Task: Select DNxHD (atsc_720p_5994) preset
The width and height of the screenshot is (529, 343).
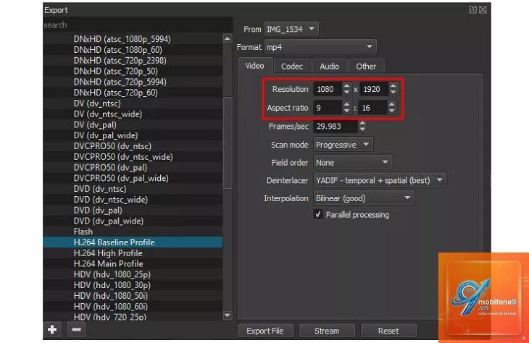Action: pyautogui.click(x=133, y=82)
